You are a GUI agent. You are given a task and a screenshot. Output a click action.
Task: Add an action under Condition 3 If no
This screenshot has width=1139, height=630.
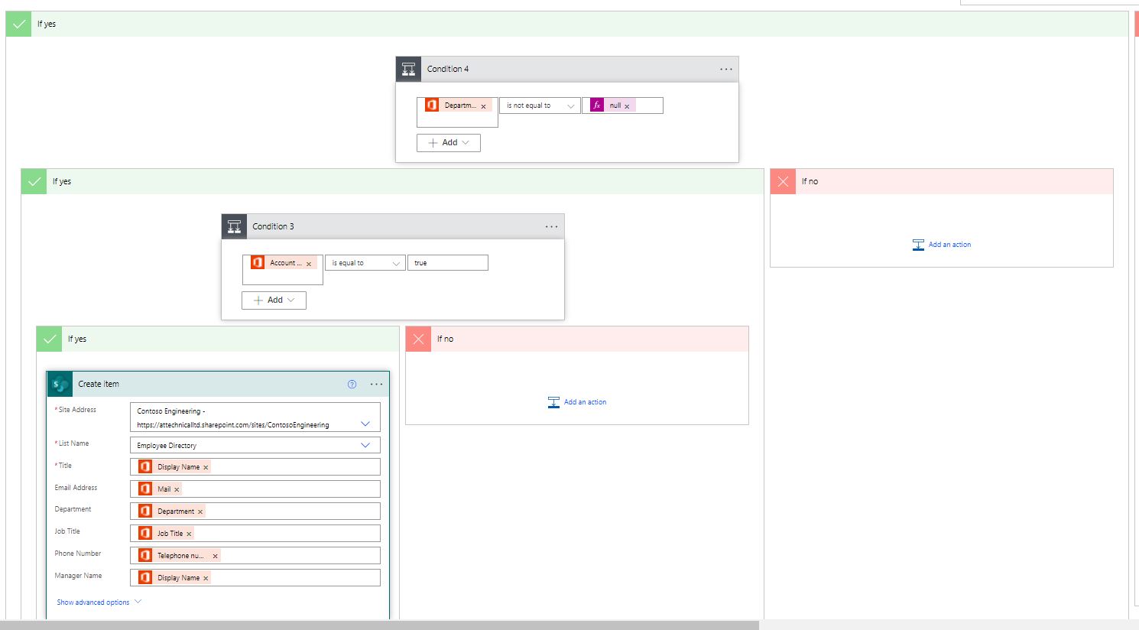pos(577,402)
